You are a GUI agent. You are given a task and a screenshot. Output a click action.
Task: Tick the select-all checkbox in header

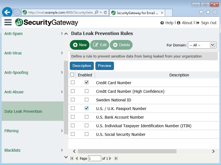pos(72,75)
